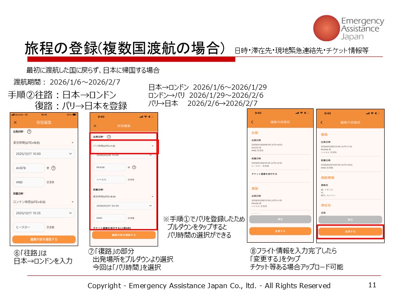408x306 pixels.
Task: Open the ロンドン時間(UTC+0.0) timezone dropdown
Action: 43,201
